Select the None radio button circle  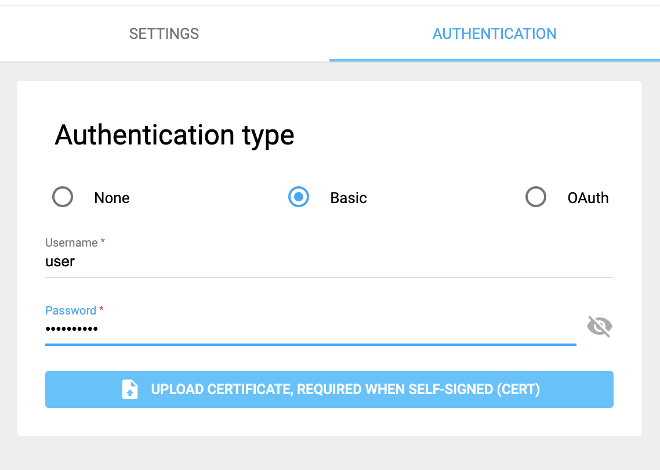(x=63, y=197)
